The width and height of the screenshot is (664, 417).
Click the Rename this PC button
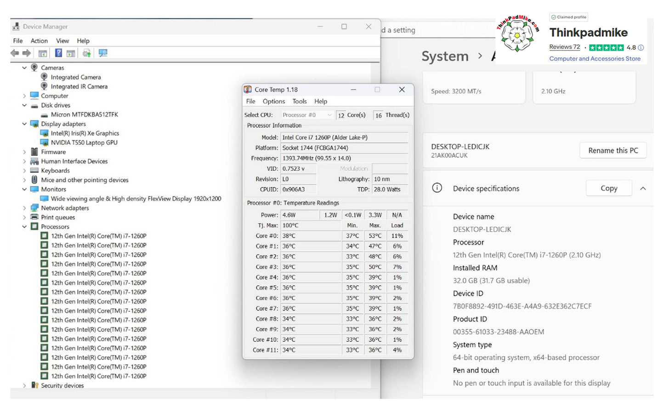613,151
